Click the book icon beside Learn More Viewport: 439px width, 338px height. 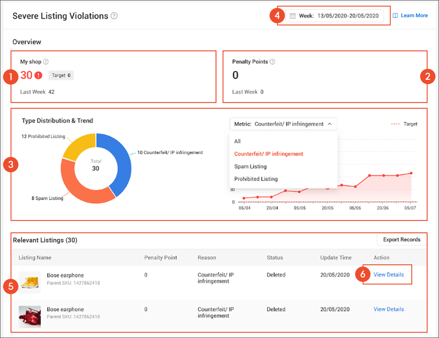(x=395, y=16)
